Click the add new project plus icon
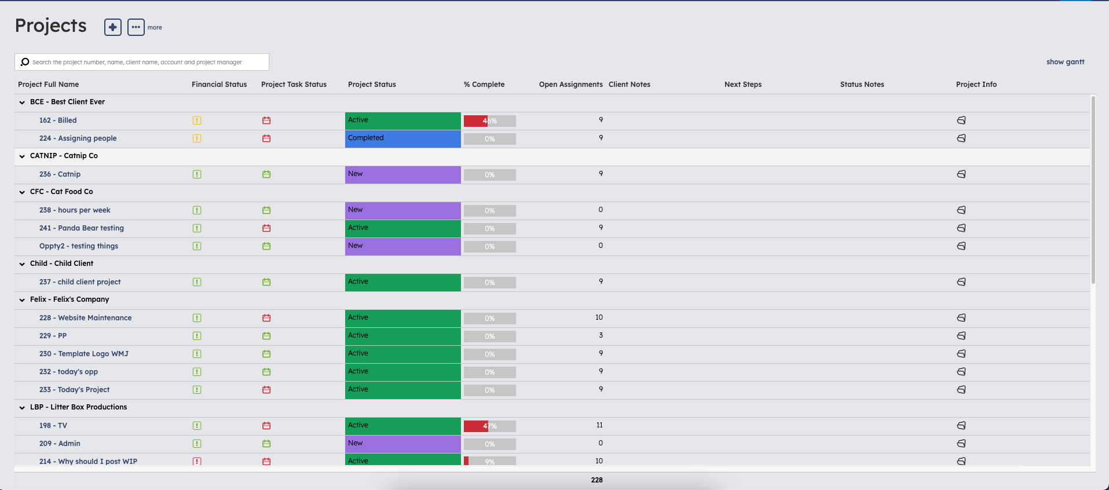Image resolution: width=1109 pixels, height=490 pixels. [x=113, y=27]
